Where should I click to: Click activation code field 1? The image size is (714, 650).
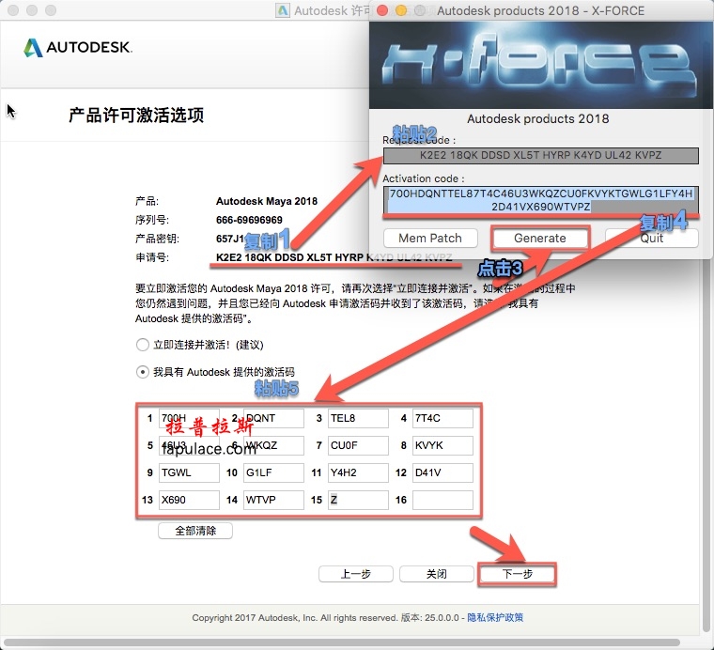189,418
